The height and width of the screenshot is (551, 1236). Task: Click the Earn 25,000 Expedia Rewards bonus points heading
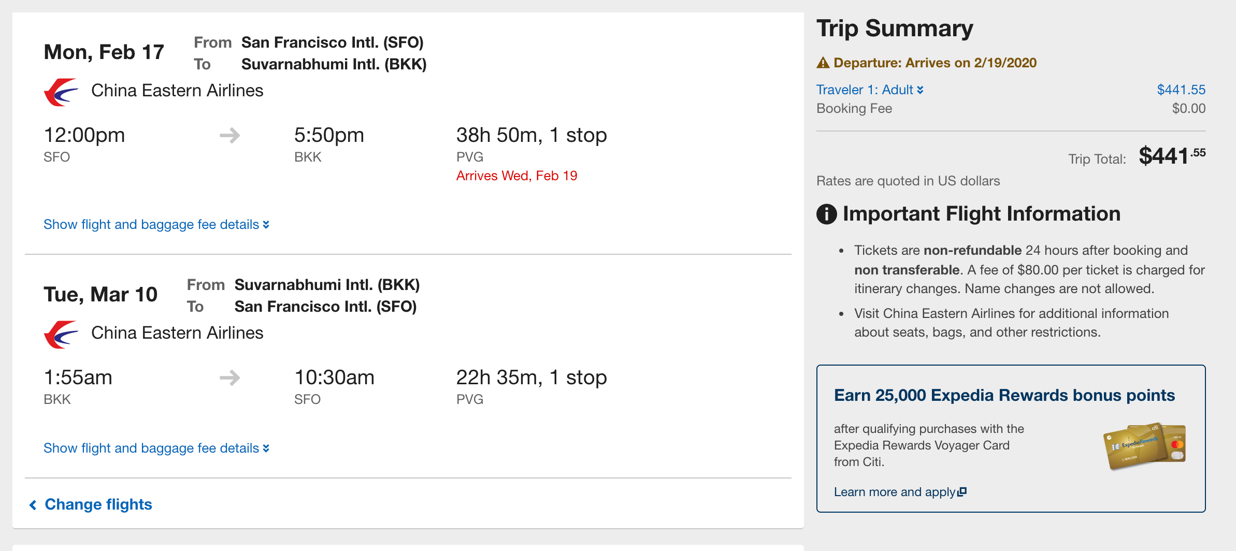tap(1004, 396)
